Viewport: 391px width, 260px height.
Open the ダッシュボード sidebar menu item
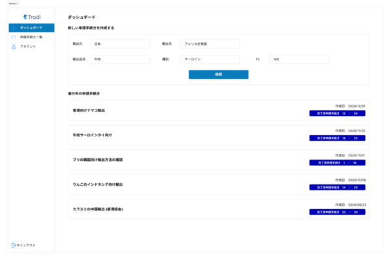[x=31, y=27]
